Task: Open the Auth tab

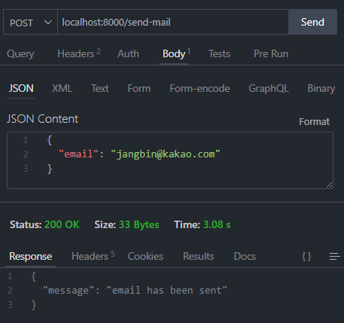Action: click(128, 53)
